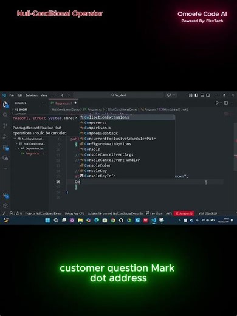This screenshot has width=237, height=316.
Task: Select Comparer<> suggestion
Action: (127, 122)
